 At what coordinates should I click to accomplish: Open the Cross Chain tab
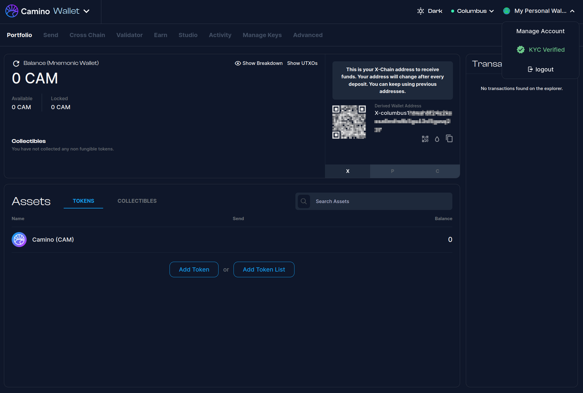[87, 35]
